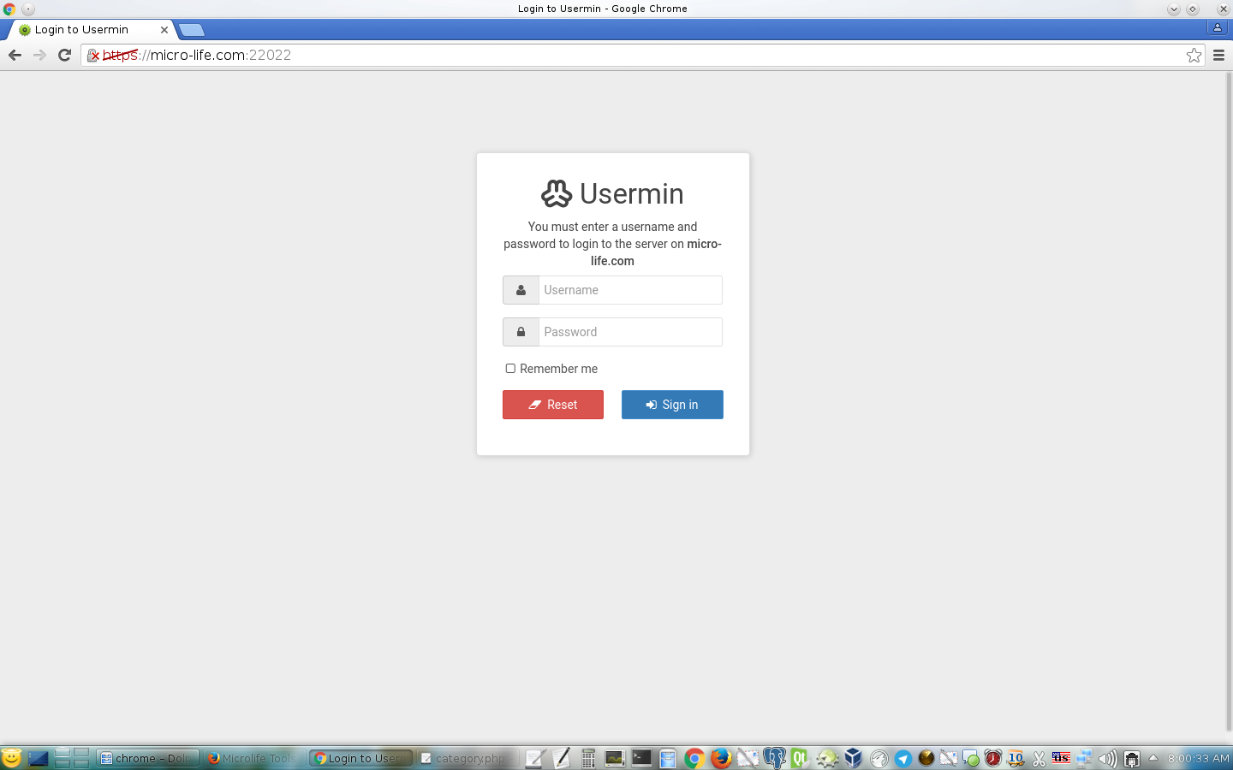This screenshot has height=770, width=1233.
Task: Bookmark this page with the star icon
Action: coord(1194,55)
